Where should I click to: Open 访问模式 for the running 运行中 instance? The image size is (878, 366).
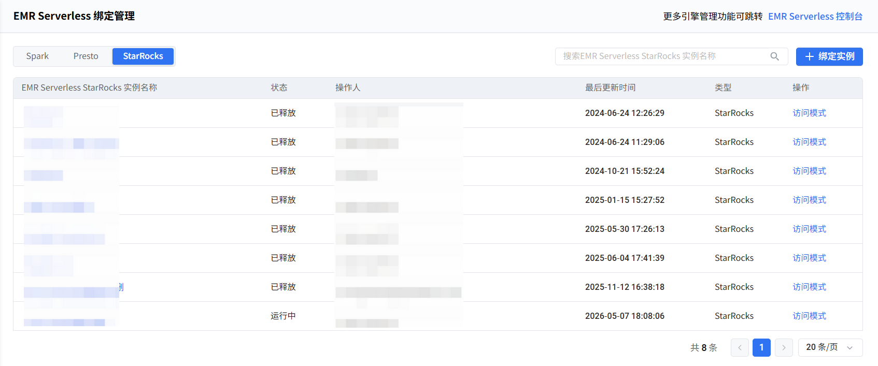tap(809, 316)
